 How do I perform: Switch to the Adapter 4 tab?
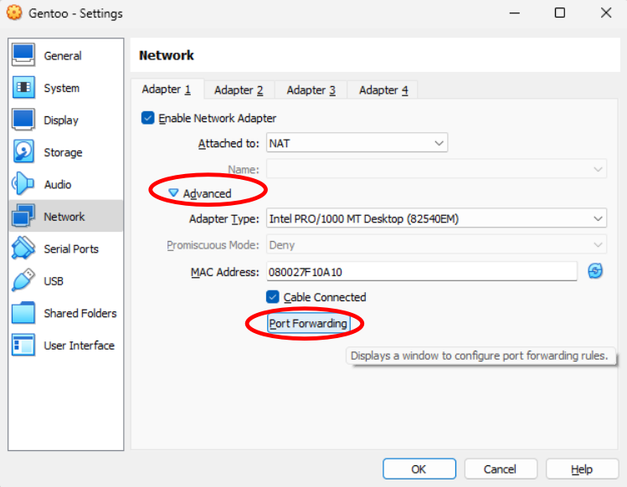point(383,90)
